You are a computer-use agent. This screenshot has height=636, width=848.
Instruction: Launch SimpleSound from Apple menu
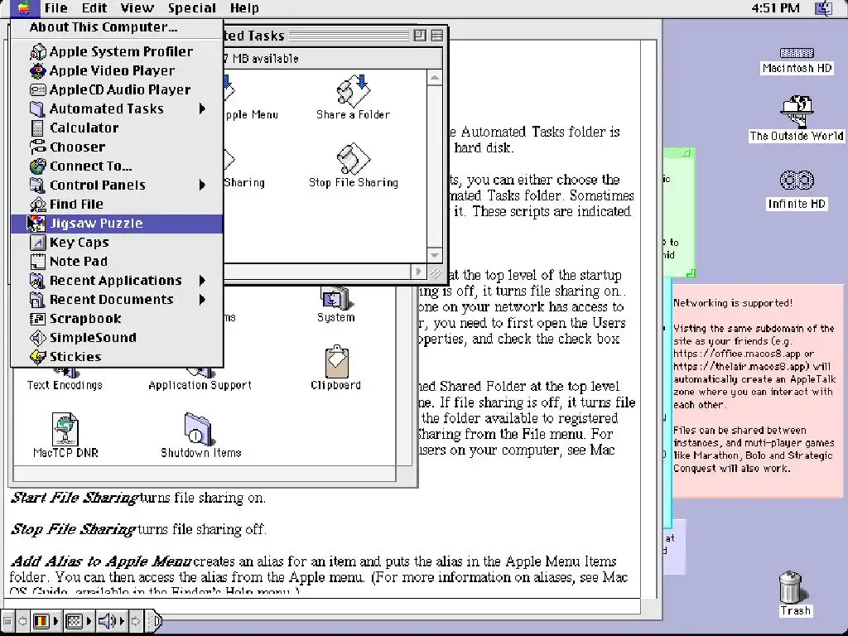117,338
